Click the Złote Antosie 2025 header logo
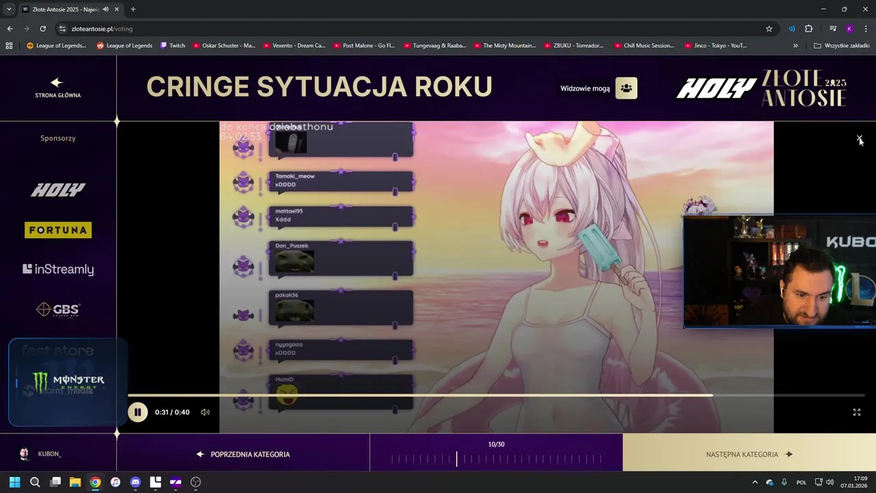The width and height of the screenshot is (876, 493). point(804,88)
